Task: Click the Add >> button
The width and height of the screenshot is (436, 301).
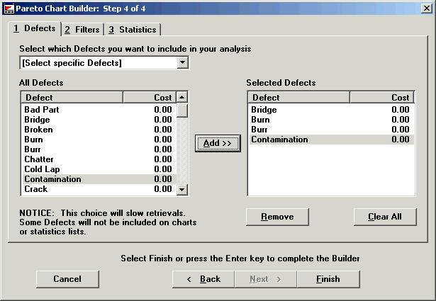Action: [218, 143]
